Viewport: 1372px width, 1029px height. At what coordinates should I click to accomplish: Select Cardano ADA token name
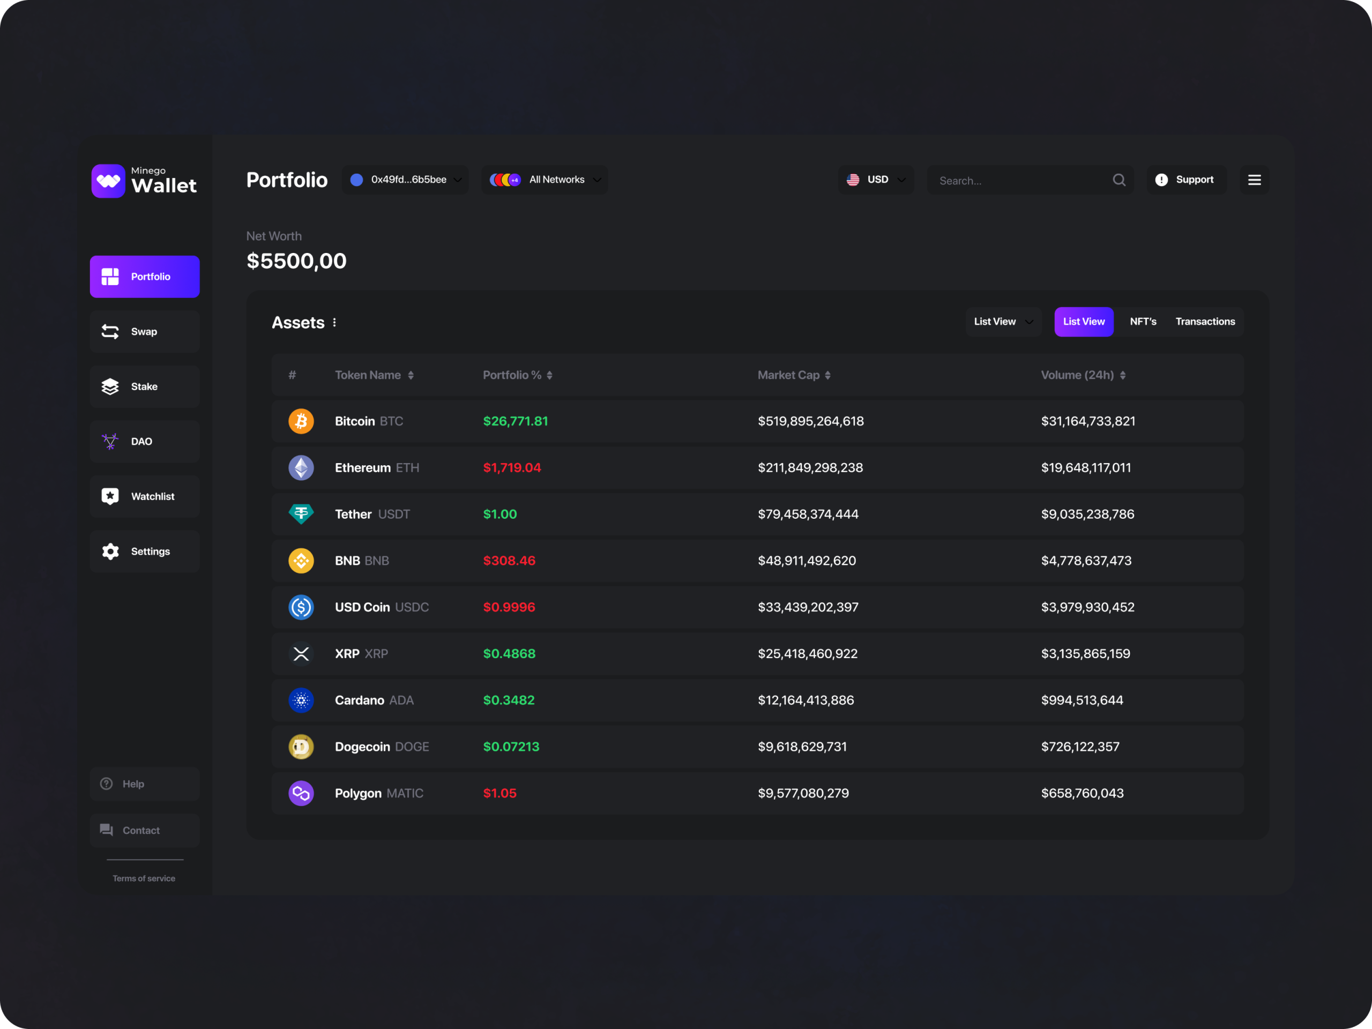[374, 700]
